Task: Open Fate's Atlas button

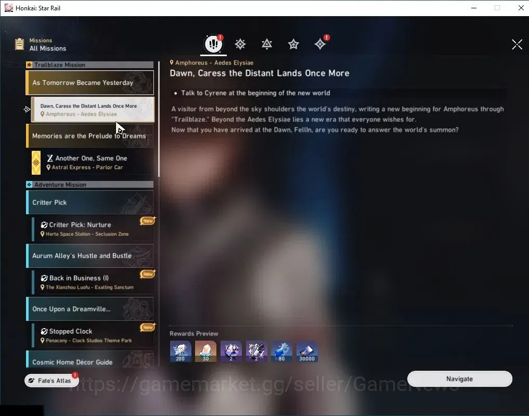Action: point(51,381)
